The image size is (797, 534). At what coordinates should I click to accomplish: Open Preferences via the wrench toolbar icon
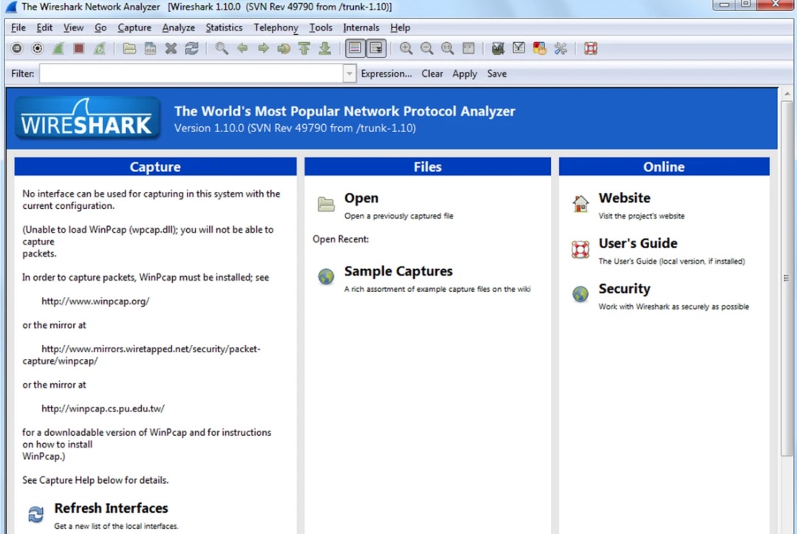coord(561,49)
